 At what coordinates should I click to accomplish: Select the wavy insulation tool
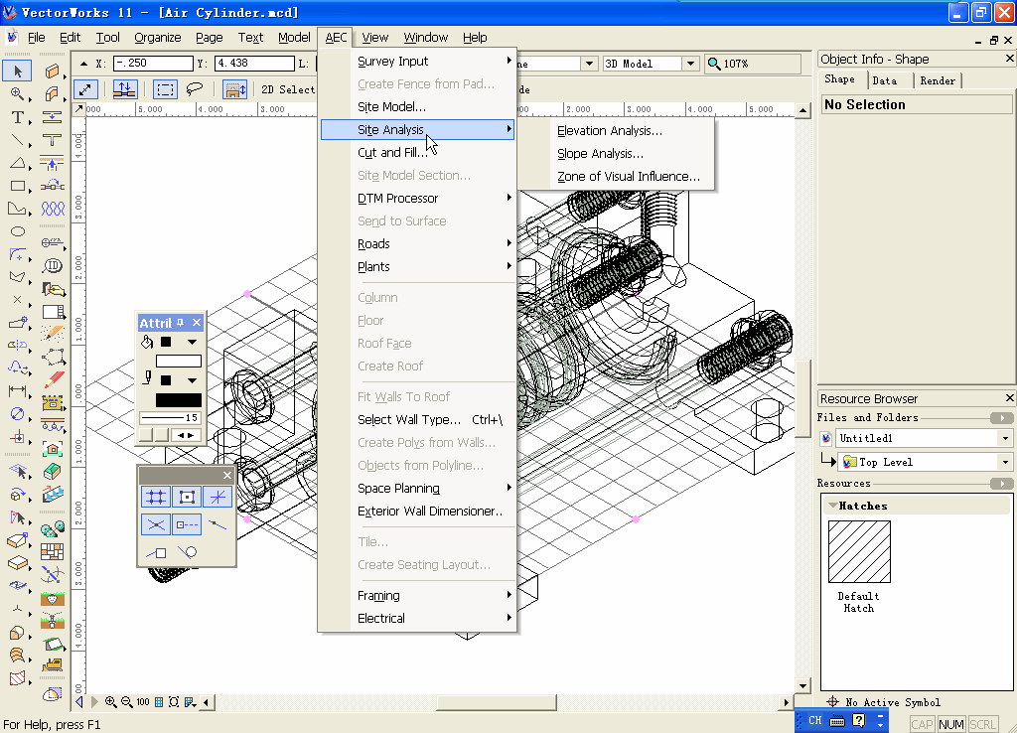52,209
